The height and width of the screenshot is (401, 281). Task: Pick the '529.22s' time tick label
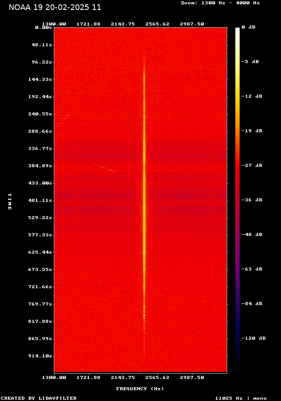tap(40, 218)
